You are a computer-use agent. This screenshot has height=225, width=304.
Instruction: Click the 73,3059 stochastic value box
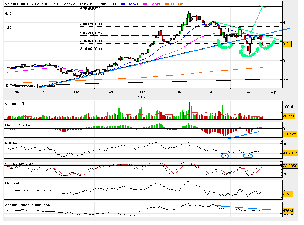[290, 166]
